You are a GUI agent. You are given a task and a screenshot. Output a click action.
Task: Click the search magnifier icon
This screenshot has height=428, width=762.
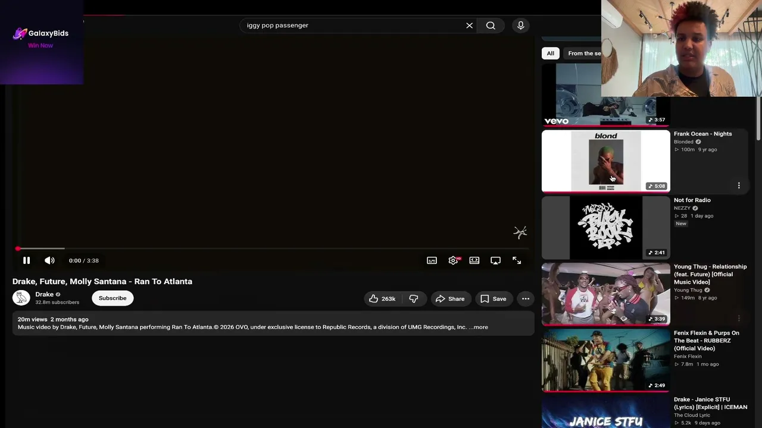click(491, 26)
